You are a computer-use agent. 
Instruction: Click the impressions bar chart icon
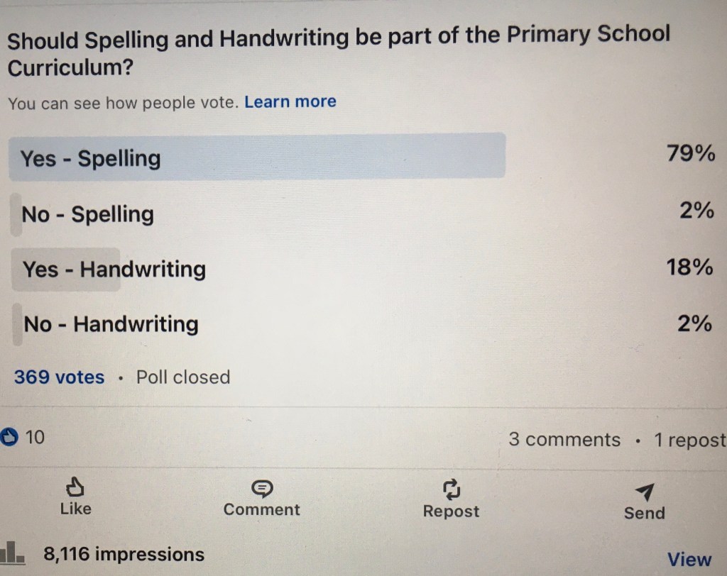click(12, 554)
